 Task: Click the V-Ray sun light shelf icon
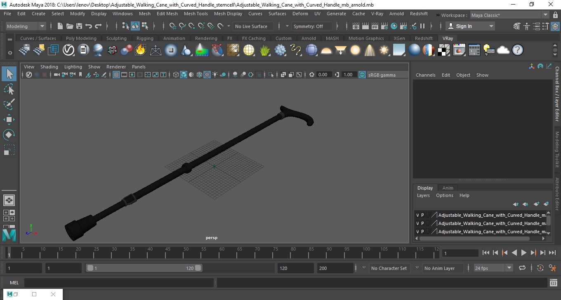(x=384, y=50)
